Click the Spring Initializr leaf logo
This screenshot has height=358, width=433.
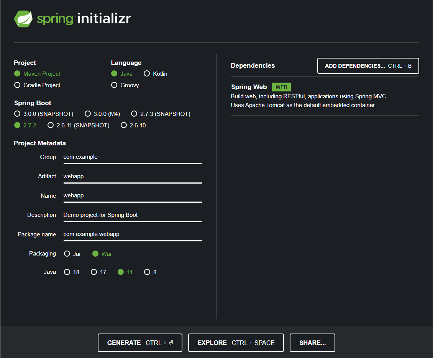23,19
